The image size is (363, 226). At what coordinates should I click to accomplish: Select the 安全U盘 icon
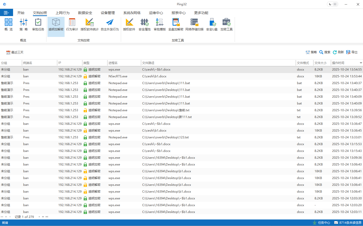212,25
